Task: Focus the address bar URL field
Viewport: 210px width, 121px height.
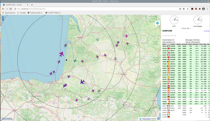Action: pos(96,9)
